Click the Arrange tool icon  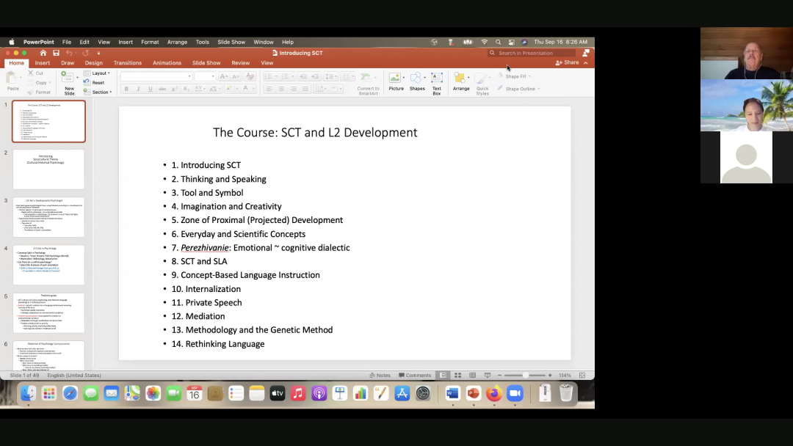click(460, 78)
